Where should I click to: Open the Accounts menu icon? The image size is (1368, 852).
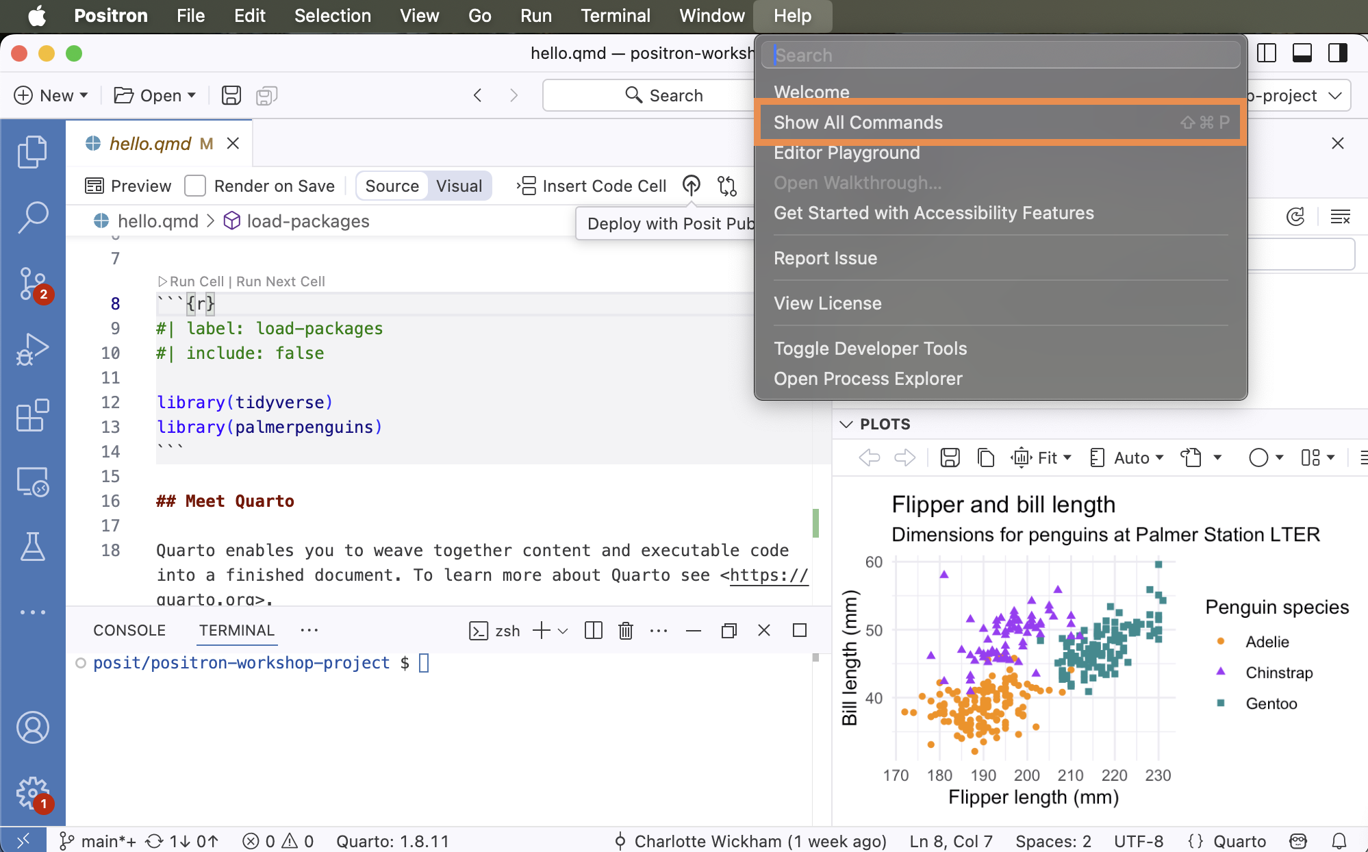[x=32, y=727]
